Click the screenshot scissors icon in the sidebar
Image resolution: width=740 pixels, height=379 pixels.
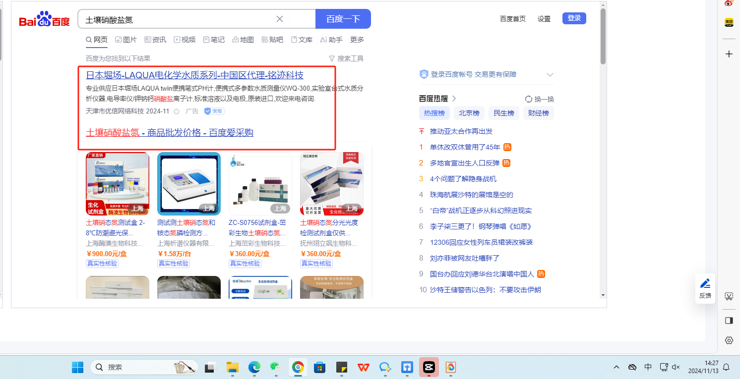point(729,296)
